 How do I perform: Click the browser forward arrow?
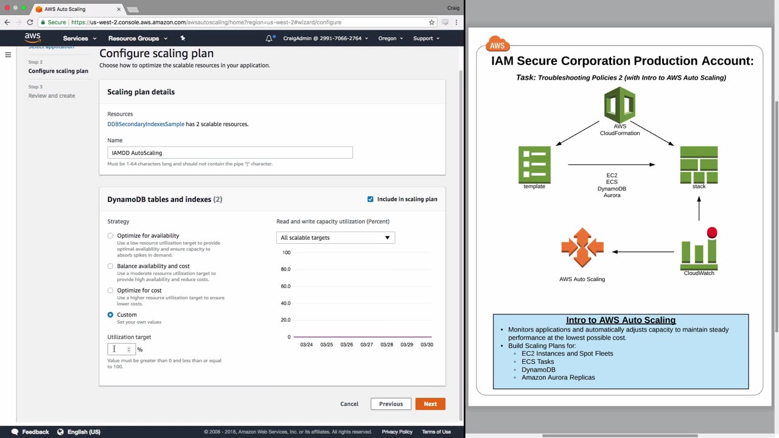click(x=19, y=23)
